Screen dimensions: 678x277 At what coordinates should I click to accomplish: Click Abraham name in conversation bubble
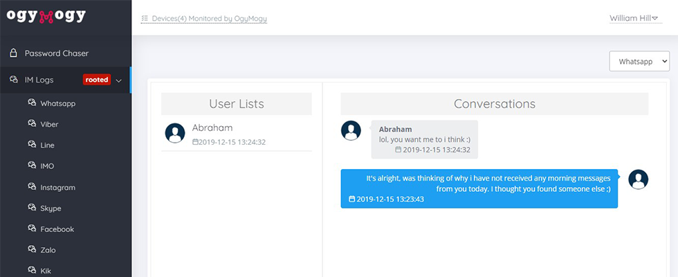[x=395, y=129]
